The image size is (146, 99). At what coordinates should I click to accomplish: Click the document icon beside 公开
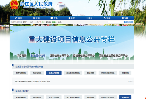[70, 18]
